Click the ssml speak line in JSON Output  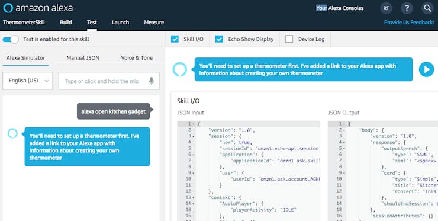coord(415,161)
